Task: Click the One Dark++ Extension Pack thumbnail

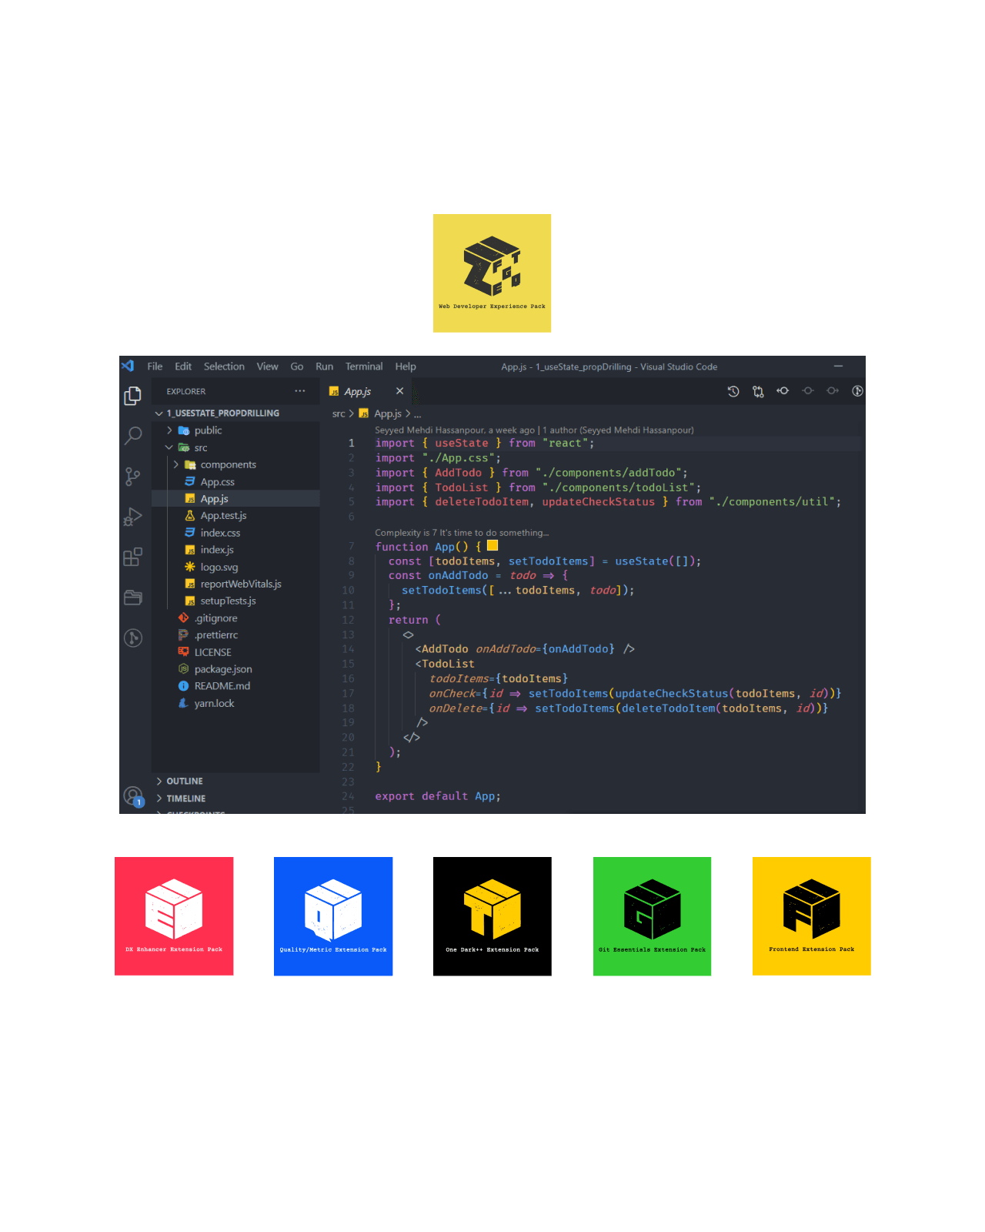Action: 492,916
